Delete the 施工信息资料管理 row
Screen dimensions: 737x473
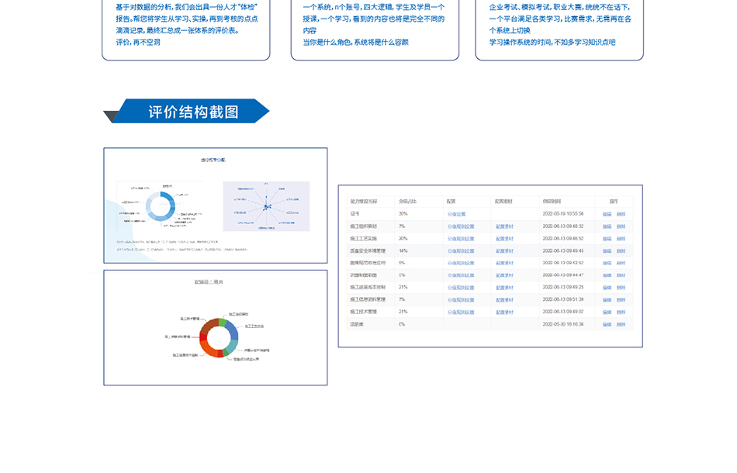point(621,299)
